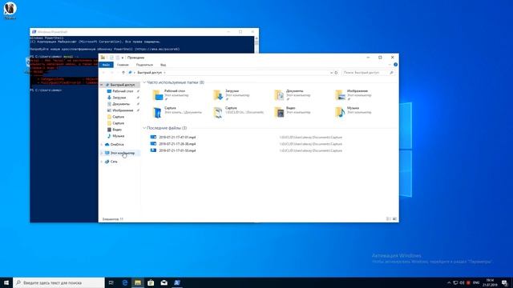This screenshot has height=288, width=513.
Task: Select the file ending 17-28-38.mp4
Action: click(177, 144)
